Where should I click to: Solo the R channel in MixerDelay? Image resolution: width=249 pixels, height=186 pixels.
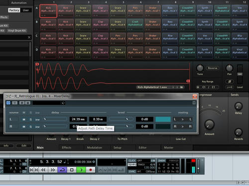tap(31, 127)
